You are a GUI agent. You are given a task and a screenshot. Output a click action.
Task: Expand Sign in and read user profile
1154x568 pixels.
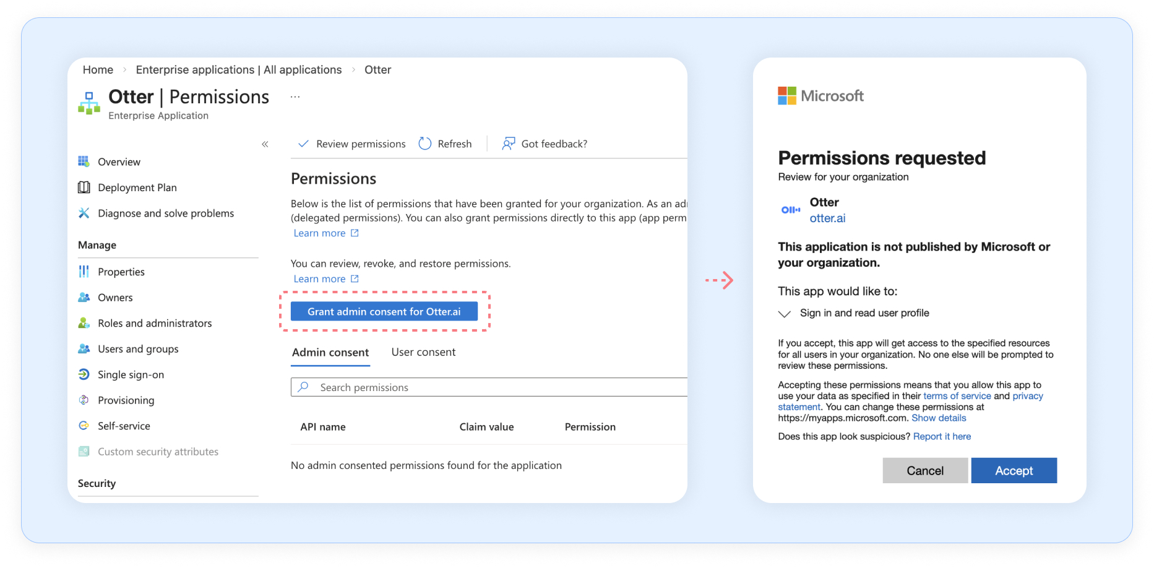point(784,314)
